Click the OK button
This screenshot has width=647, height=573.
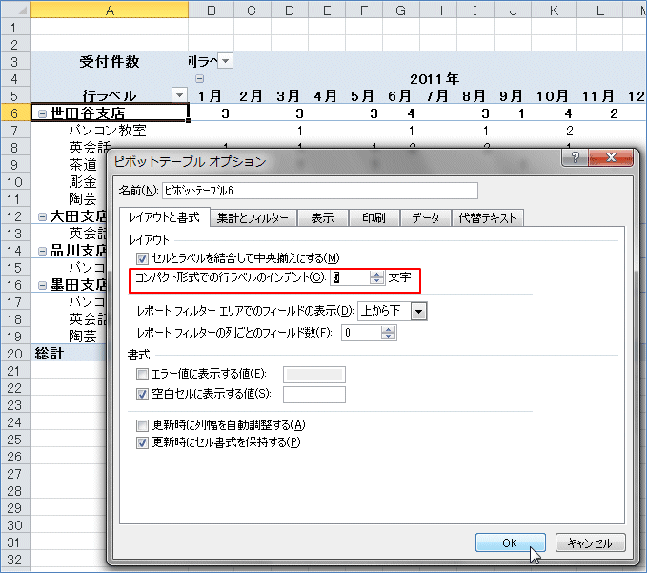(x=511, y=542)
